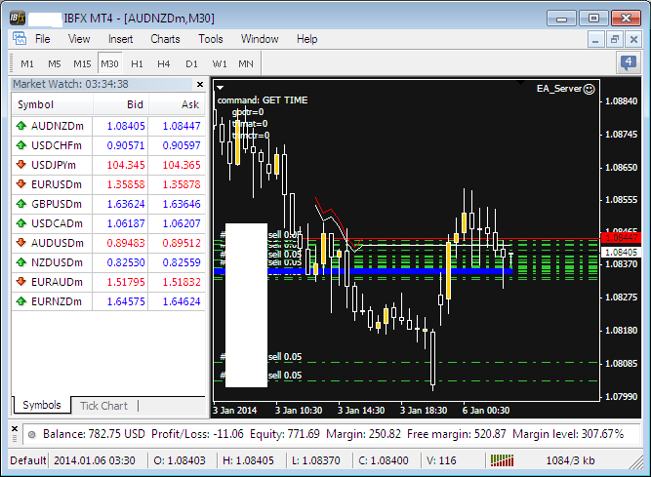Select the active M30 timeframe button
The width and height of the screenshot is (651, 477).
coord(109,63)
